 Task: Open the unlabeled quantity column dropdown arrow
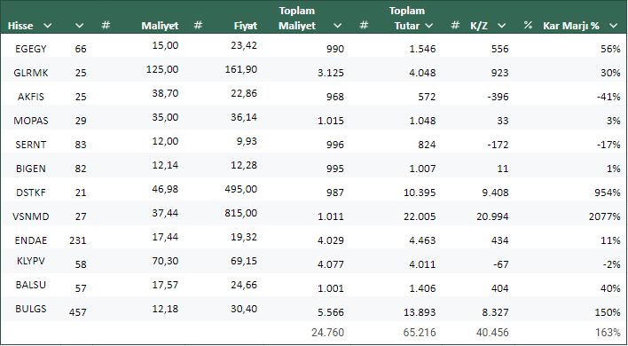80,26
